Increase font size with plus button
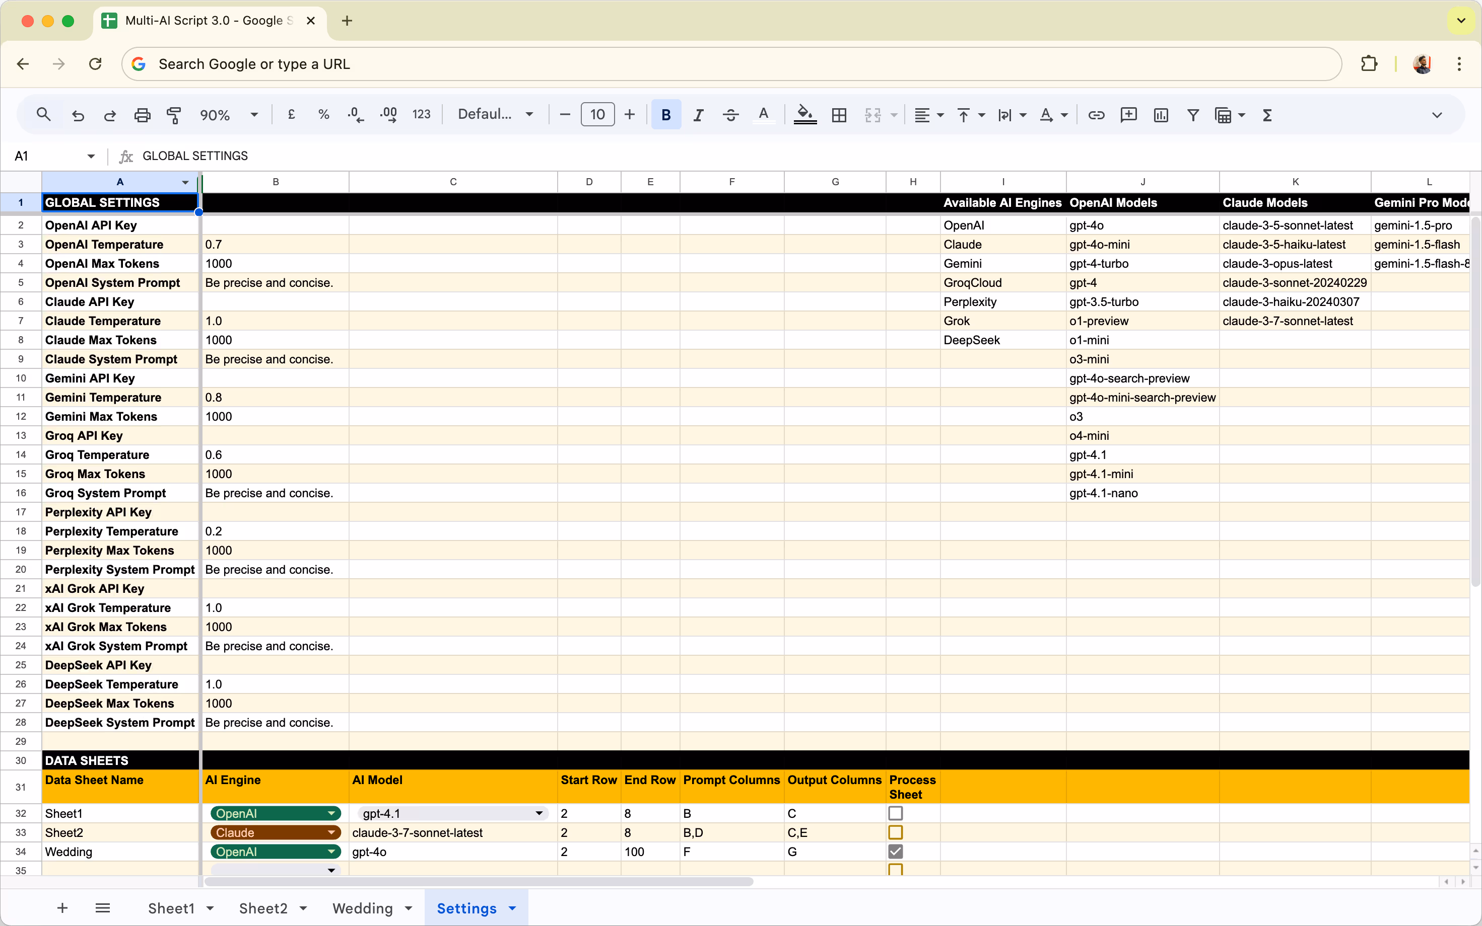This screenshot has width=1482, height=926. (x=630, y=115)
